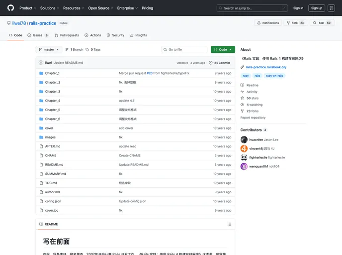
Task: Switch to the Issues tab
Action: coord(38,35)
